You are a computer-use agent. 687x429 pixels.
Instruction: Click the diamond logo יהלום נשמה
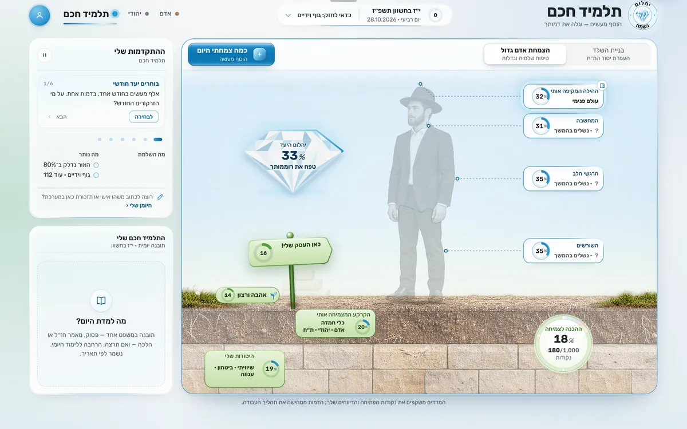pyautogui.click(x=642, y=15)
